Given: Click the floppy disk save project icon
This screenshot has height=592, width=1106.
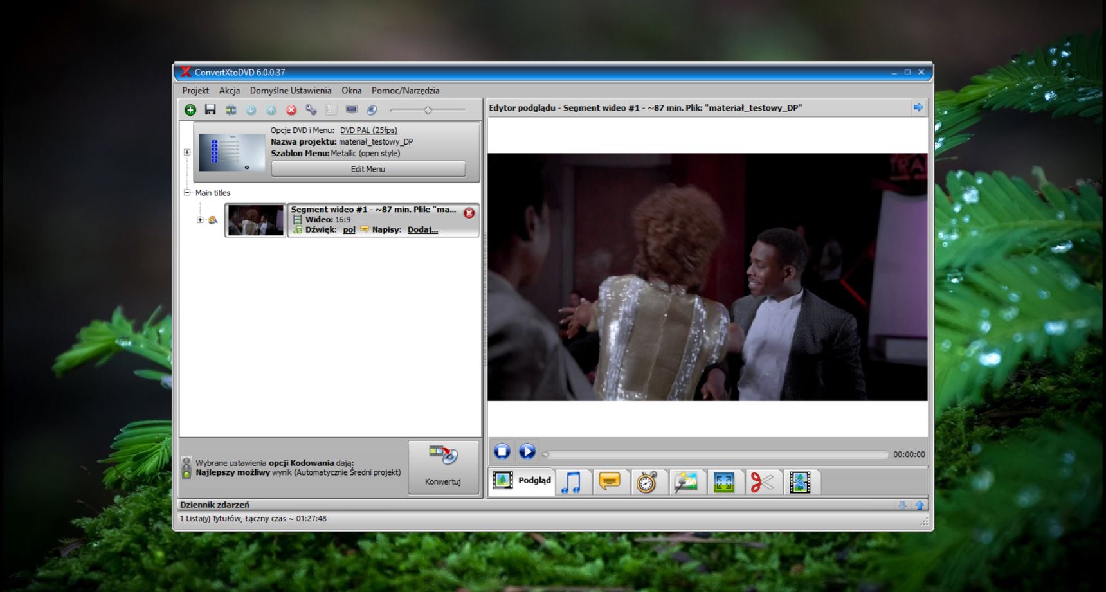Looking at the screenshot, I should coord(210,110).
